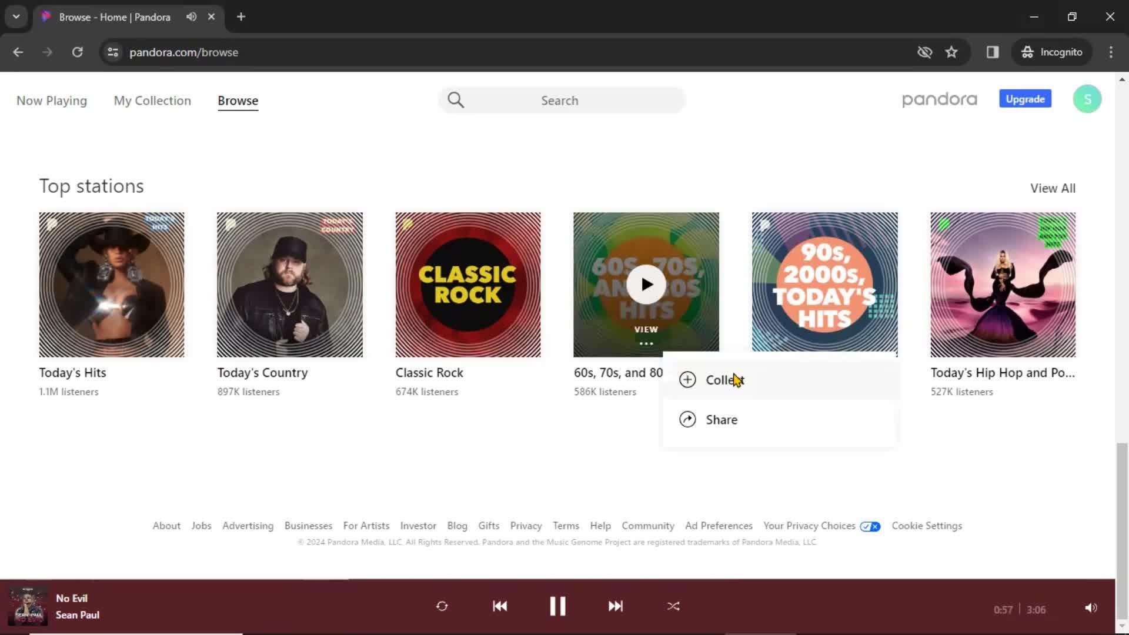Click the three-dots menu on station

coord(646,343)
